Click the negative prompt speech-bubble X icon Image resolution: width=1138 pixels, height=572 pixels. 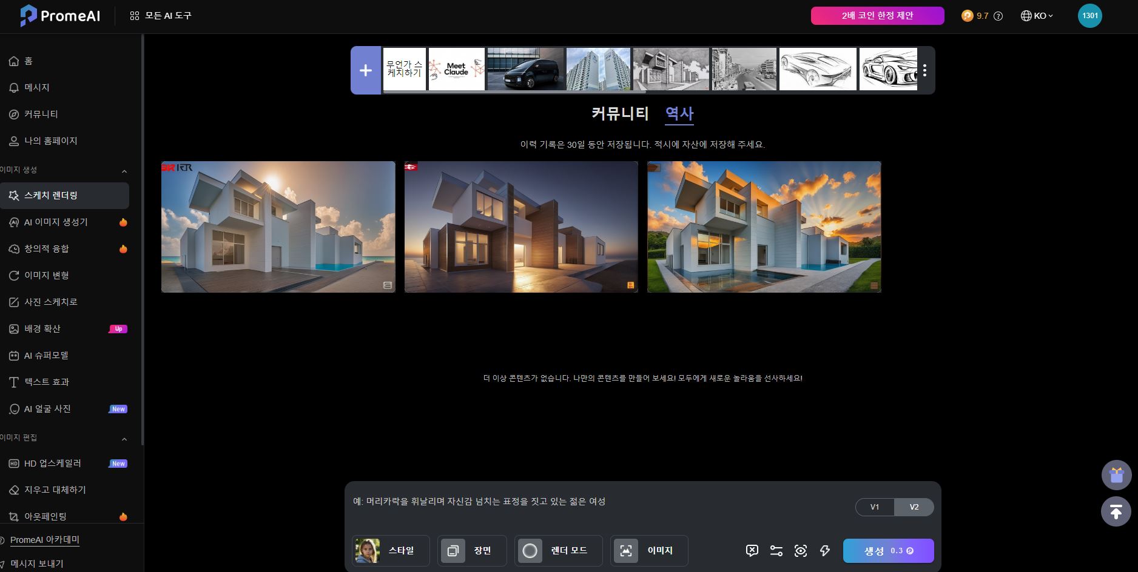[752, 551]
